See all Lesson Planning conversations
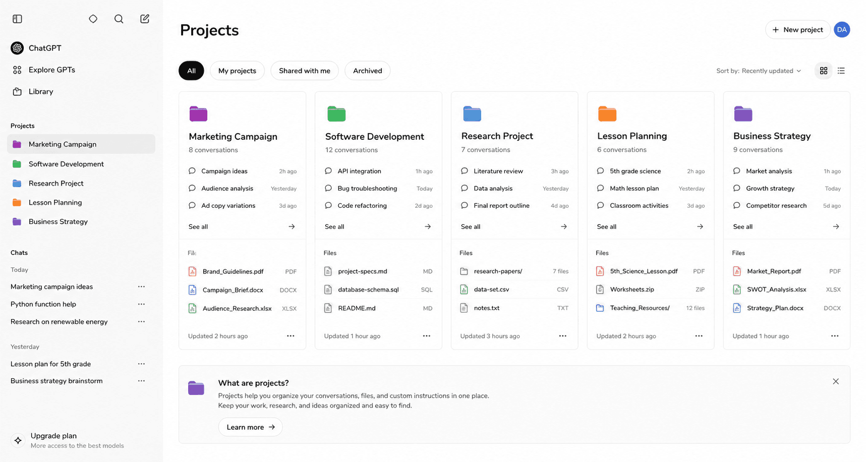The image size is (866, 462). pyautogui.click(x=651, y=226)
